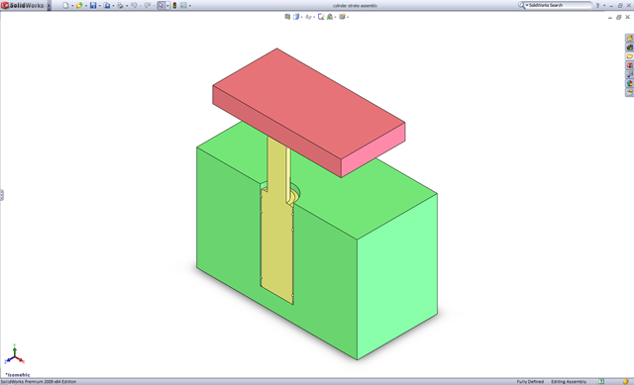
Task: Click the status bar help icon
Action: [601, 382]
